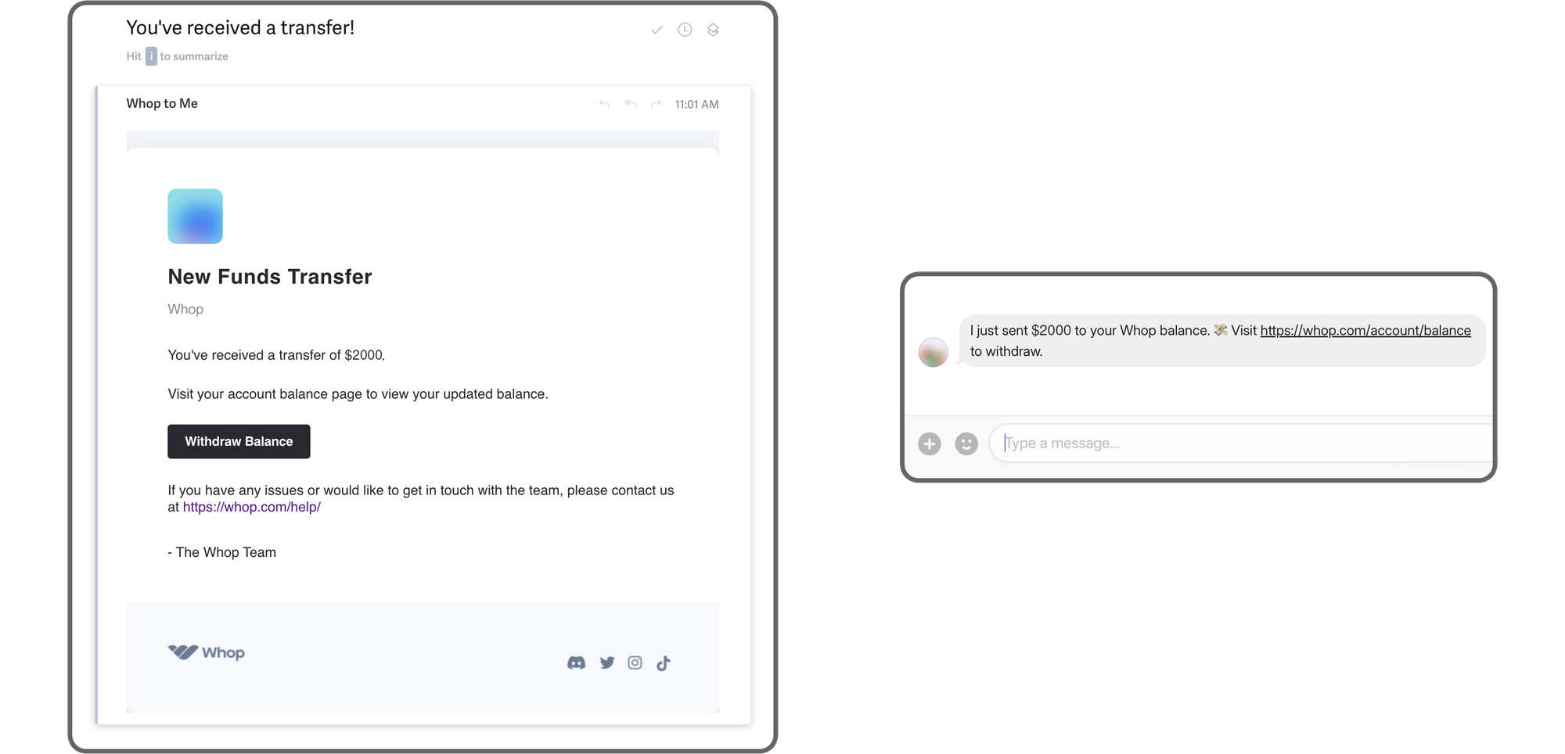
Task: Open the emoji picker in chat
Action: 966,444
